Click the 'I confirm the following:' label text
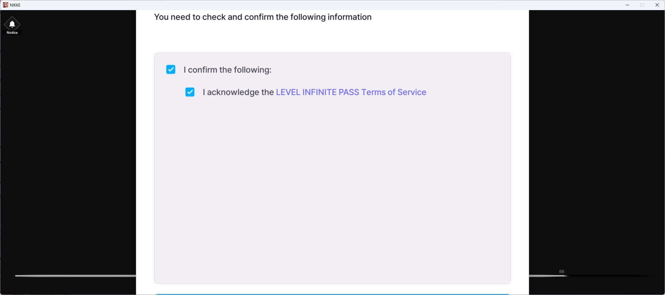The width and height of the screenshot is (665, 295). click(228, 70)
